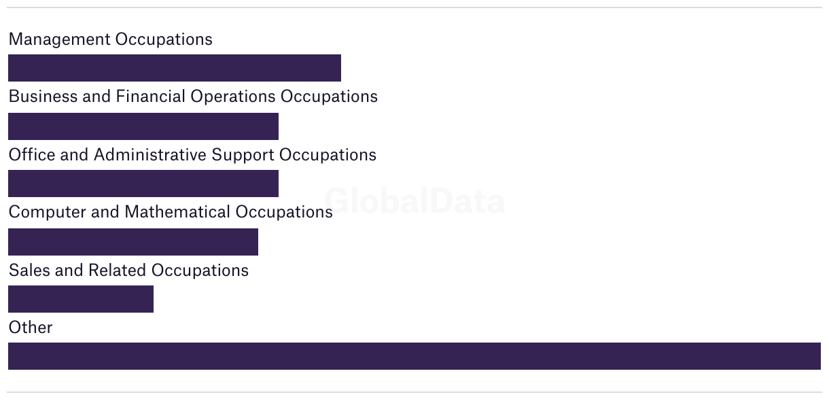
Task: Select the Sales and Related Occupations label
Action: click(128, 271)
